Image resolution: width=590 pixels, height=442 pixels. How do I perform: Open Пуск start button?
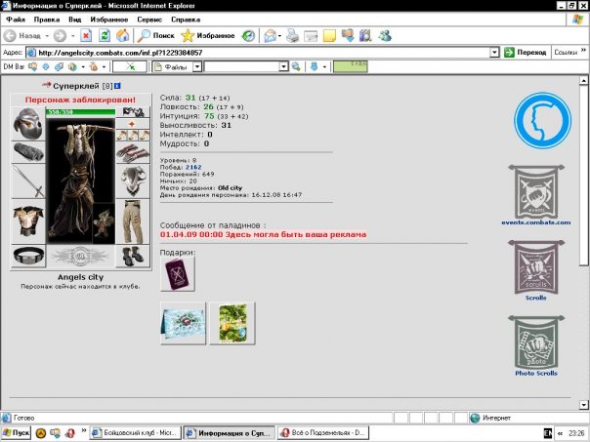point(16,432)
